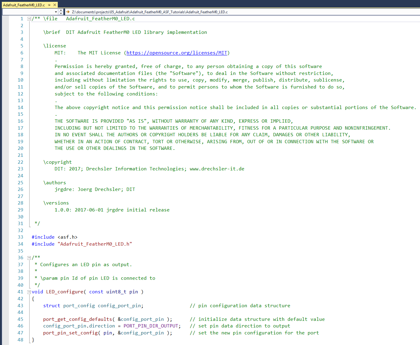Click 'initialize data structure with default value' comment
Viewport: 420px width, 345px height.
[257, 319]
